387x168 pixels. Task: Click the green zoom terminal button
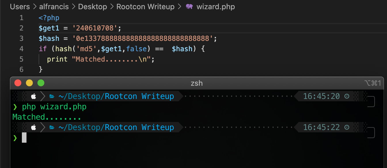pos(41,83)
